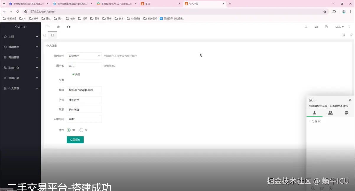This screenshot has height=191, width=355.
Task: Go back with the browser back arrow
Action: coord(4,12)
